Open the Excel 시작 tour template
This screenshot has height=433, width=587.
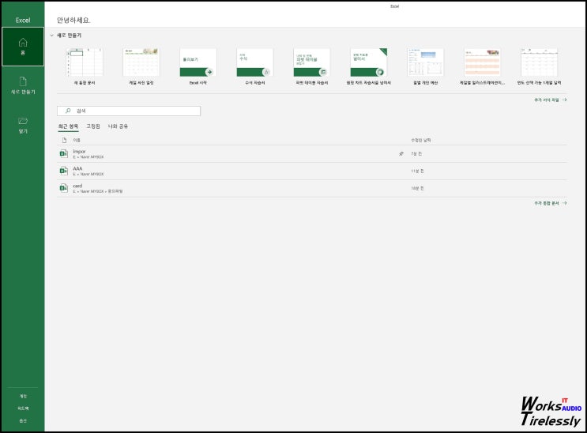tap(198, 66)
